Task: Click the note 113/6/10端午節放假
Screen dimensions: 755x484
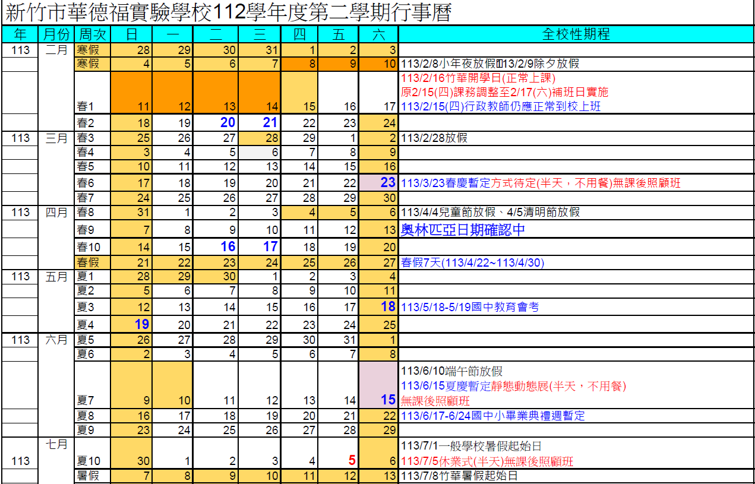Action: 451,371
